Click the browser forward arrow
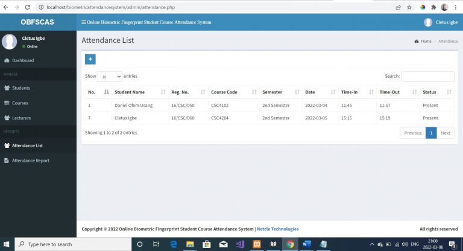The image size is (463, 251). tap(16, 7)
